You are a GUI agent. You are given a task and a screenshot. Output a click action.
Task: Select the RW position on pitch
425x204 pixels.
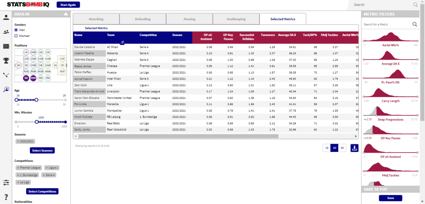coord(48,78)
